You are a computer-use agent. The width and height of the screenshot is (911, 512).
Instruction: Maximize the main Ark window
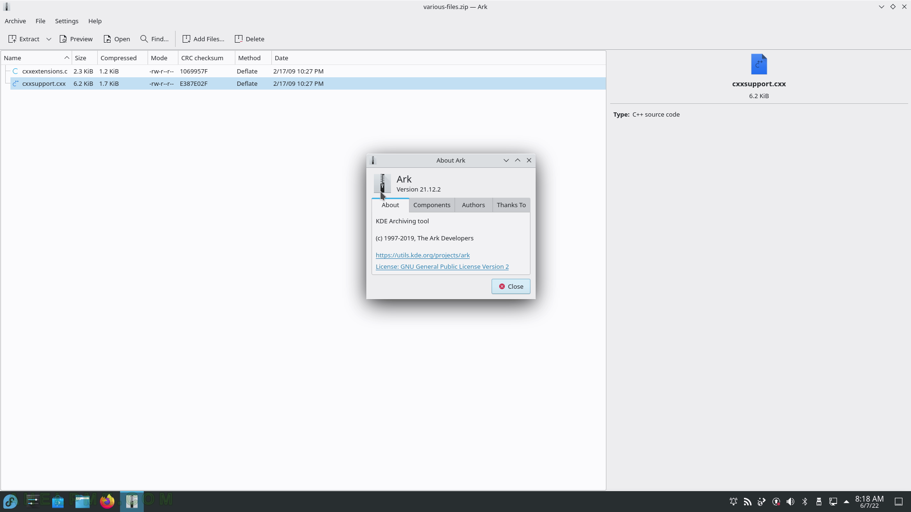893,7
